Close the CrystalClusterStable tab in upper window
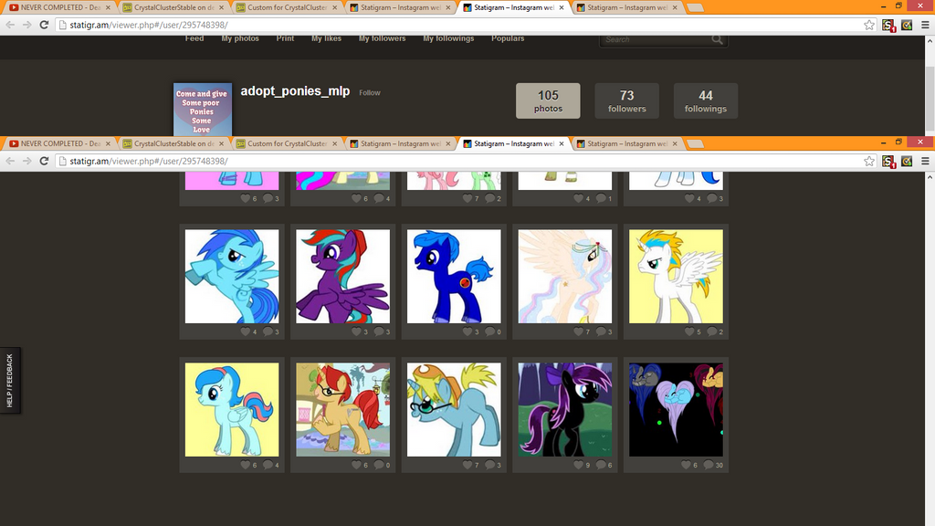Viewport: 935px width, 526px height. 221,7
